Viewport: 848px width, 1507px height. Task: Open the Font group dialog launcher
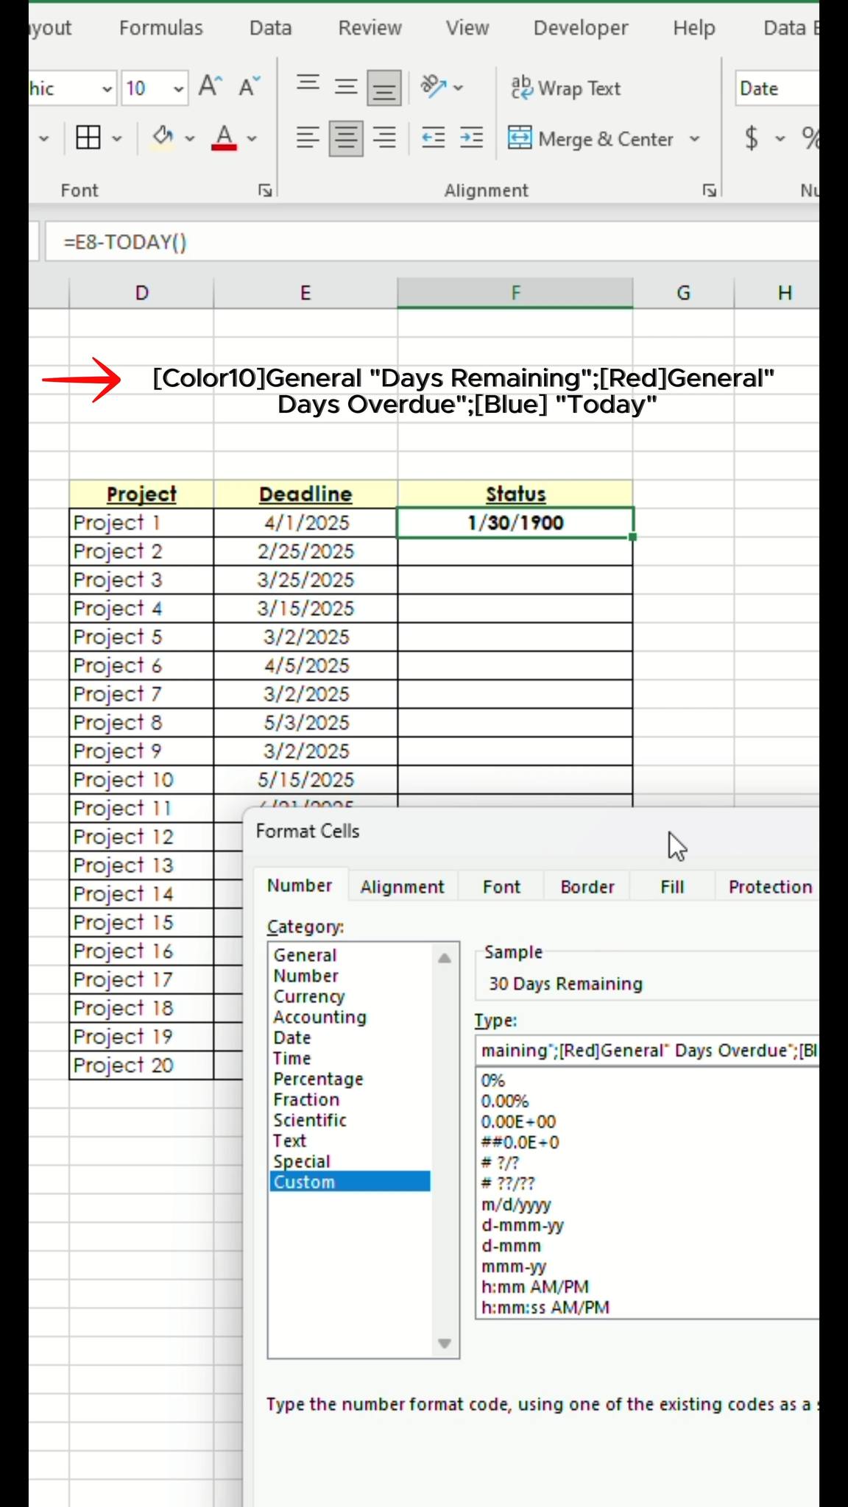(x=265, y=191)
